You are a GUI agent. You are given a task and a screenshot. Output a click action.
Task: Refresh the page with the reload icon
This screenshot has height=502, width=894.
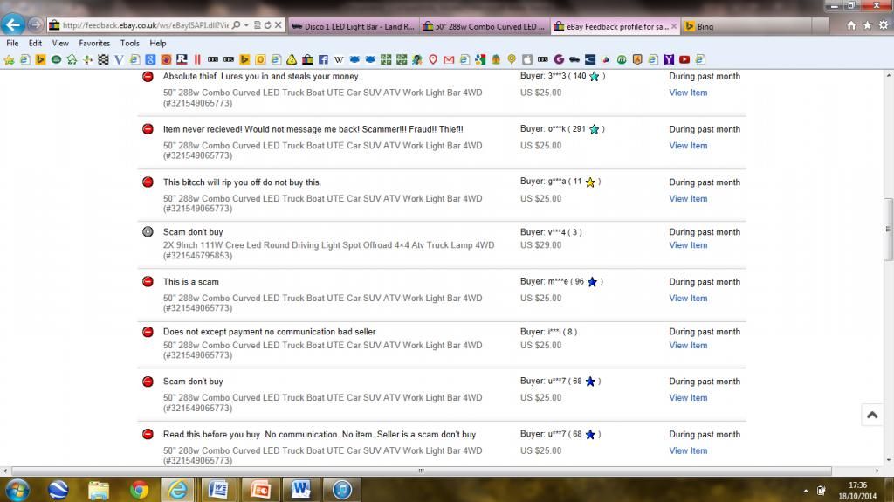click(x=267, y=25)
